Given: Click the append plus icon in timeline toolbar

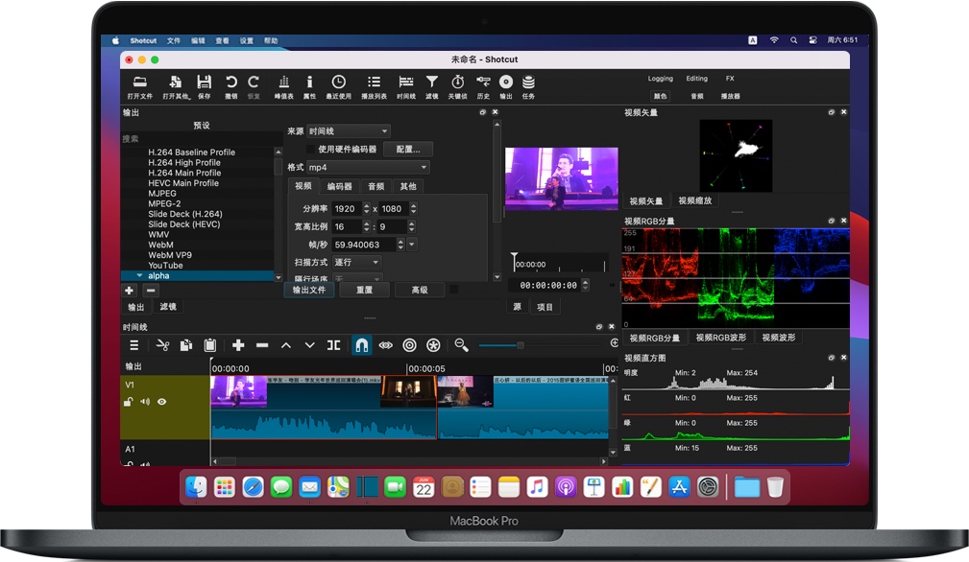Looking at the screenshot, I should (237, 345).
